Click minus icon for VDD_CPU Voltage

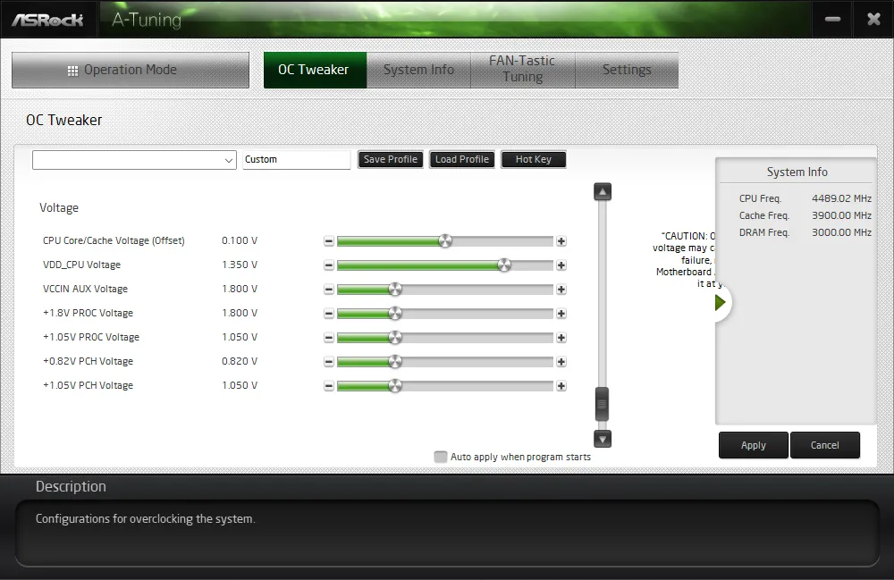[x=328, y=265]
